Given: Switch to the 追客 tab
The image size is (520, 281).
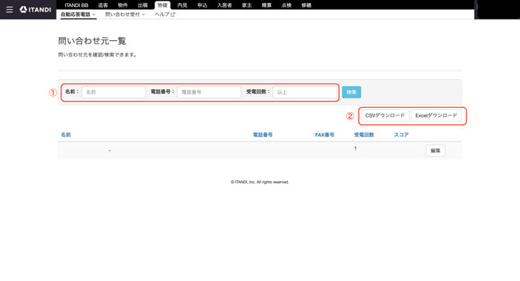Looking at the screenshot, I should click(103, 5).
